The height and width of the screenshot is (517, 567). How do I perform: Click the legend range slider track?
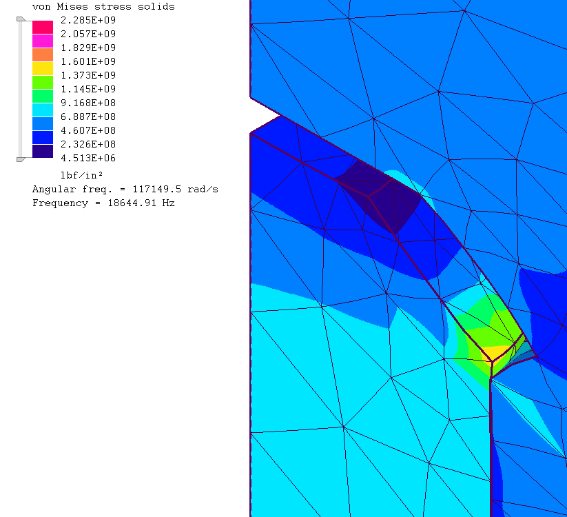tap(21, 90)
